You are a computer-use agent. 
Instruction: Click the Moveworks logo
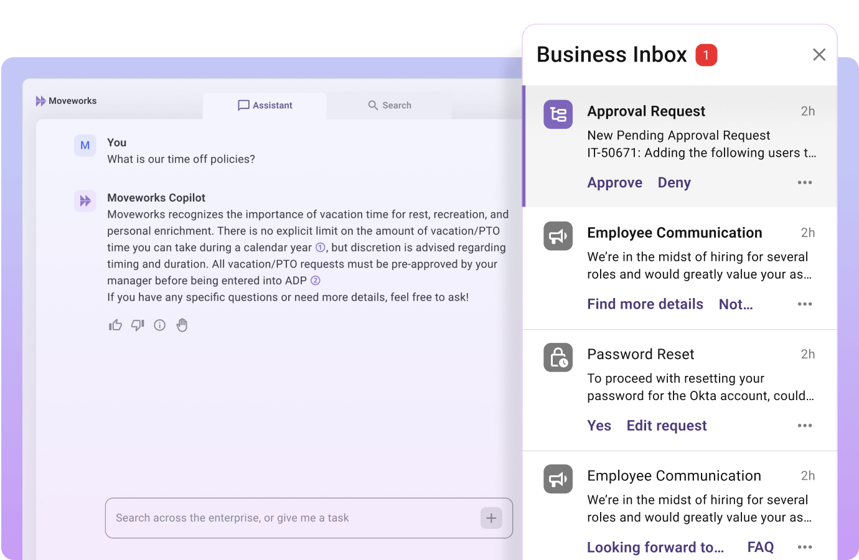click(66, 101)
